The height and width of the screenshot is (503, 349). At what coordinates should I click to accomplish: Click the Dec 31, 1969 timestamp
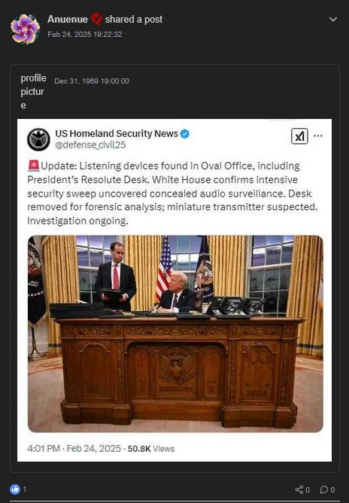(92, 81)
